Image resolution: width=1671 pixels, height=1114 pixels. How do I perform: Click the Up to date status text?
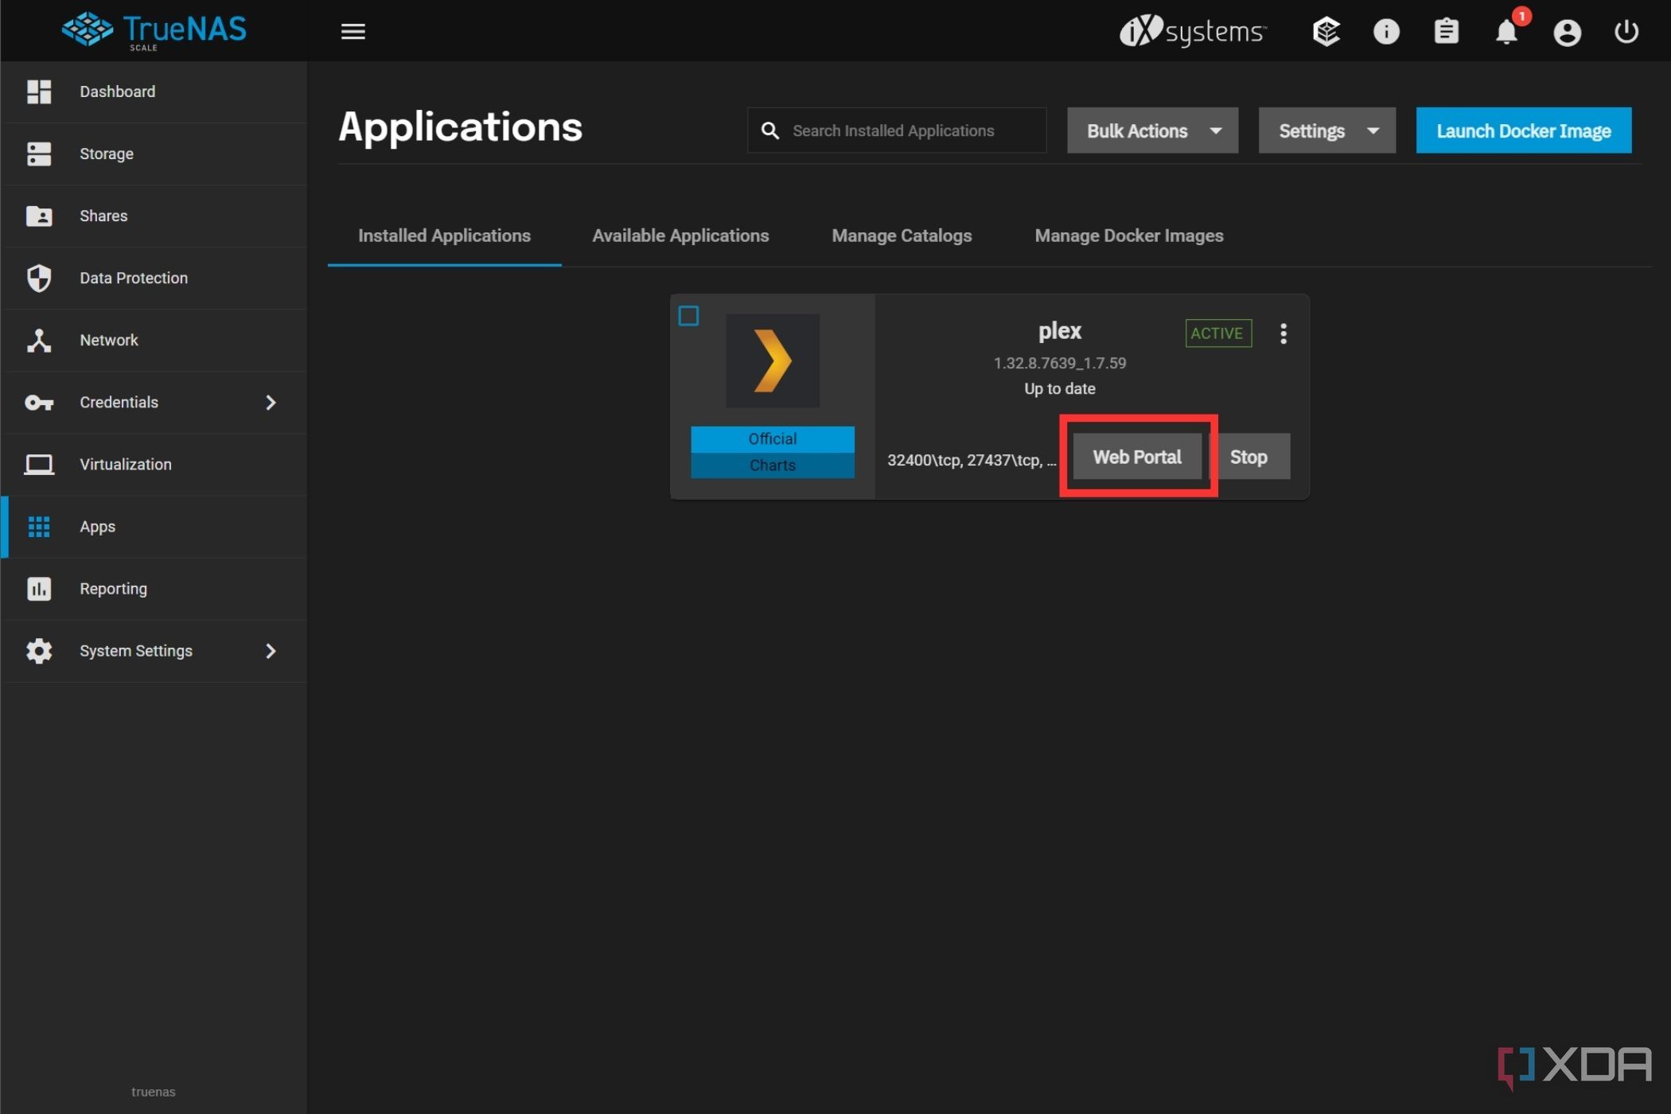pyautogui.click(x=1059, y=388)
